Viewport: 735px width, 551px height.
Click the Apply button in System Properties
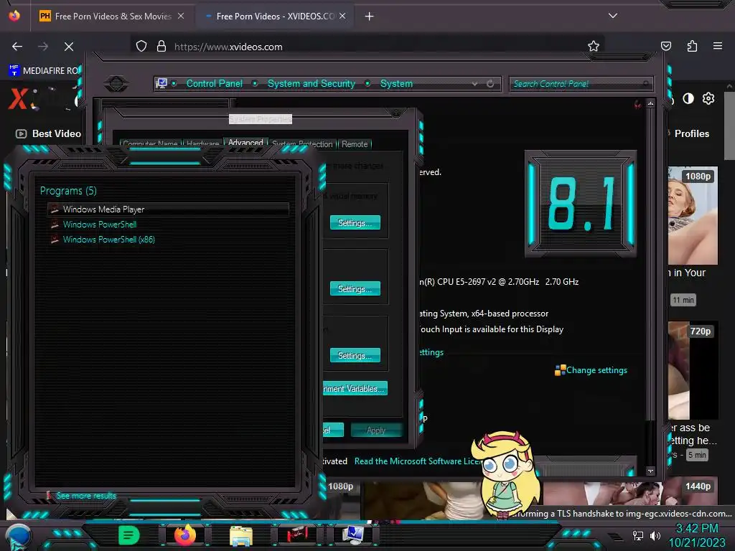376,430
